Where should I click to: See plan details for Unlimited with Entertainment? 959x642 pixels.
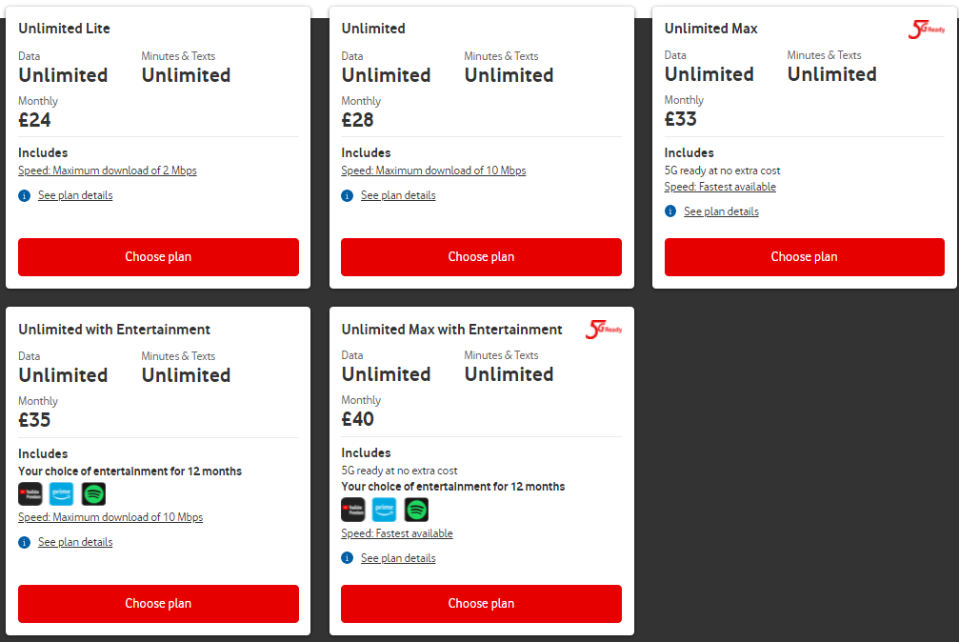coord(75,542)
